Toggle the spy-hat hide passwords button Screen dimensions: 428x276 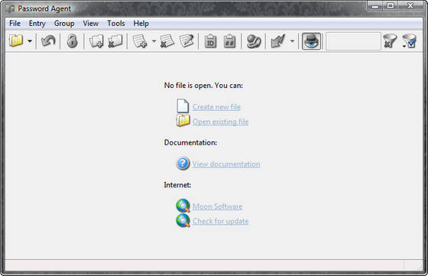tap(311, 41)
